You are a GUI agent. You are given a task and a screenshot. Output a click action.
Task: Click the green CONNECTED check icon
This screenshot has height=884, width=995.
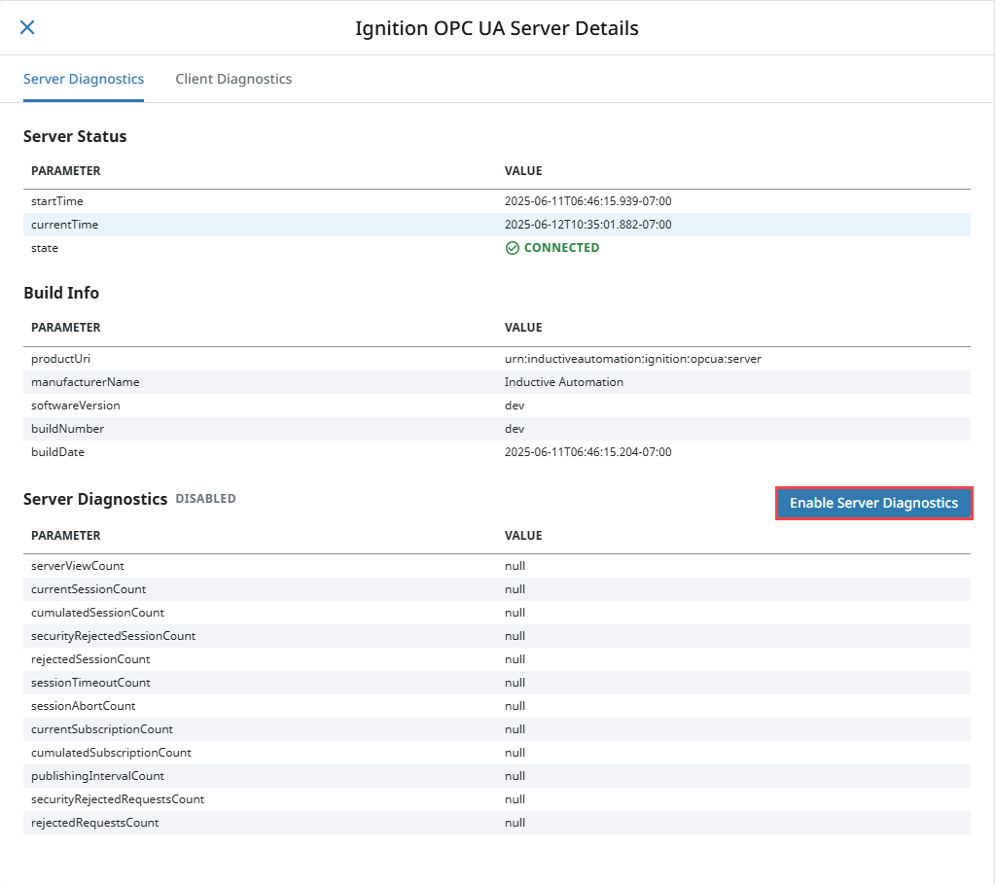tap(513, 248)
